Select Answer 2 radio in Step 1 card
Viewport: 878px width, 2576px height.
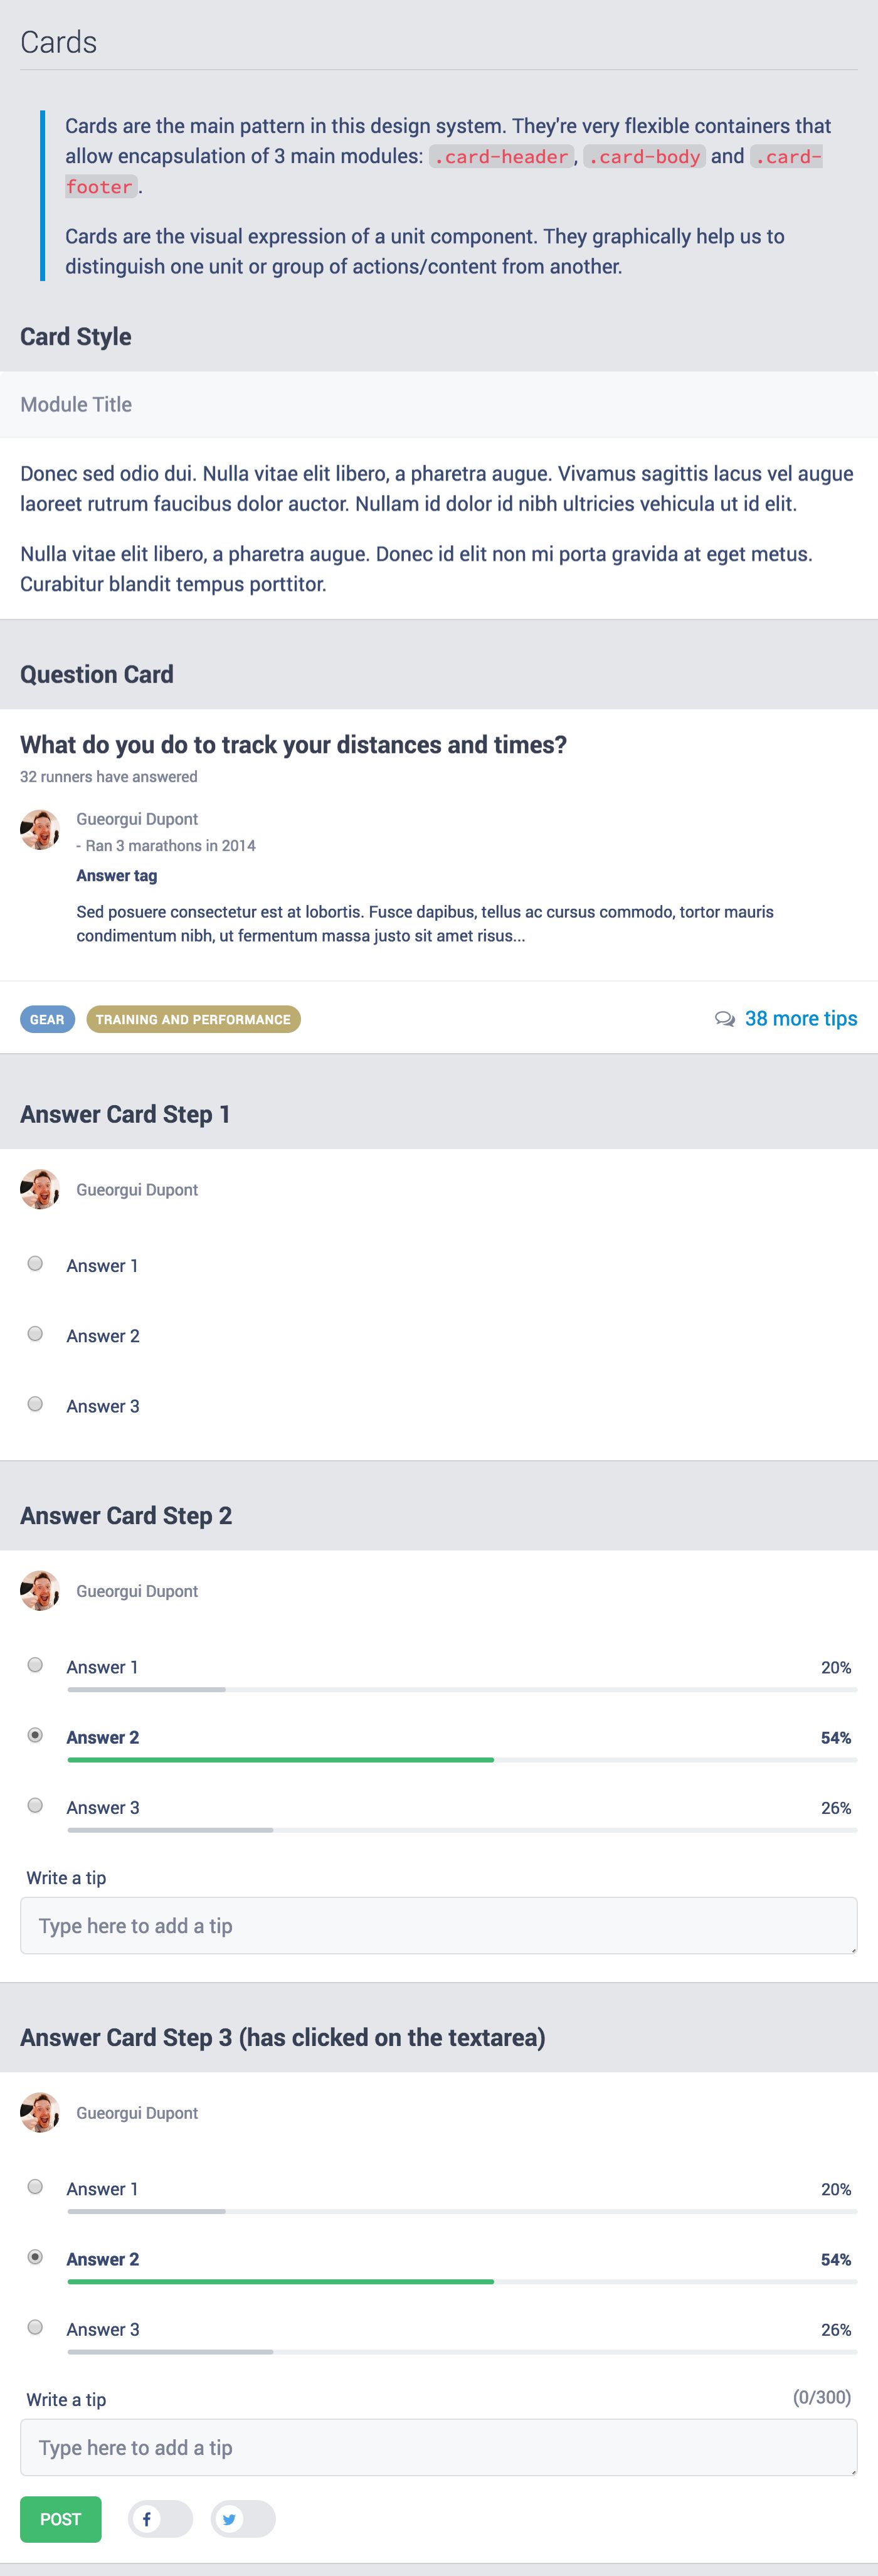35,1334
